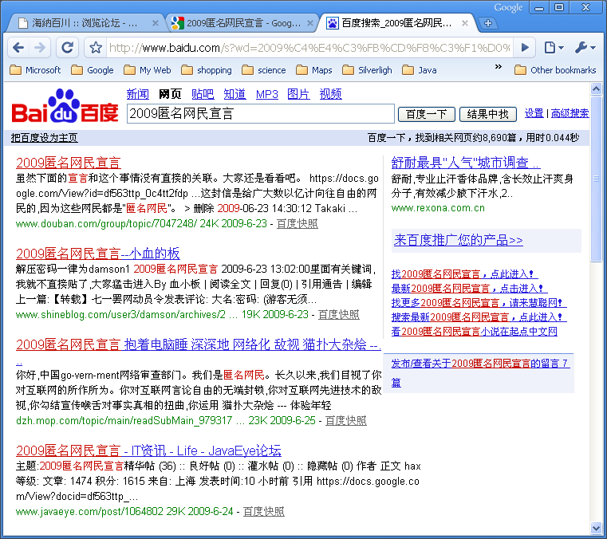Go back to the previous page

(18, 48)
